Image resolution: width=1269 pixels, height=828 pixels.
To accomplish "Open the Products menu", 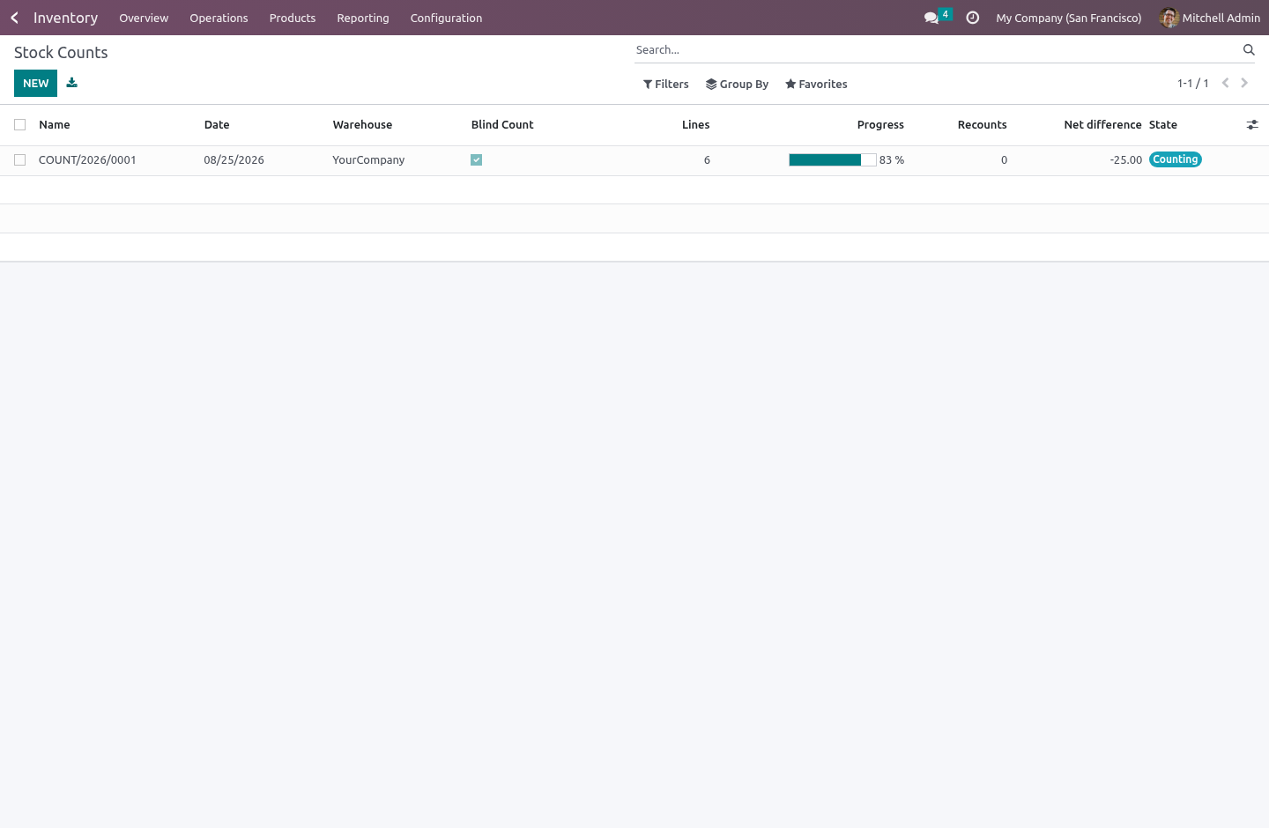I will (293, 18).
